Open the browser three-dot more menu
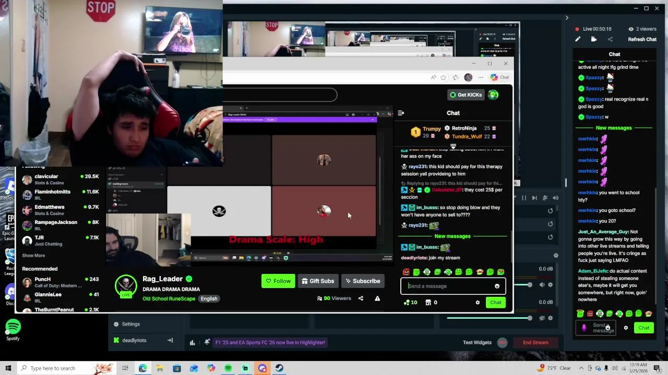 click(481, 78)
